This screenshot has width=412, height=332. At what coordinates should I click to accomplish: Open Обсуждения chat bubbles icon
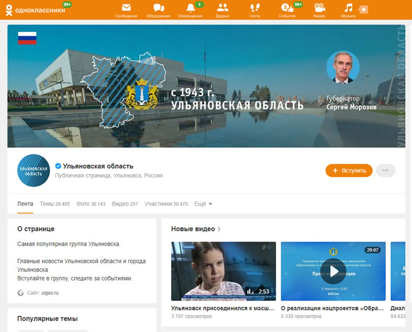point(159,7)
